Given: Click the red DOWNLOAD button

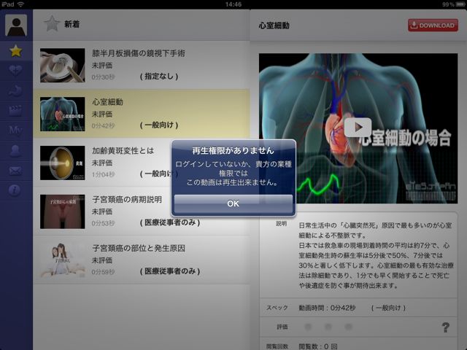Looking at the screenshot, I should [433, 26].
